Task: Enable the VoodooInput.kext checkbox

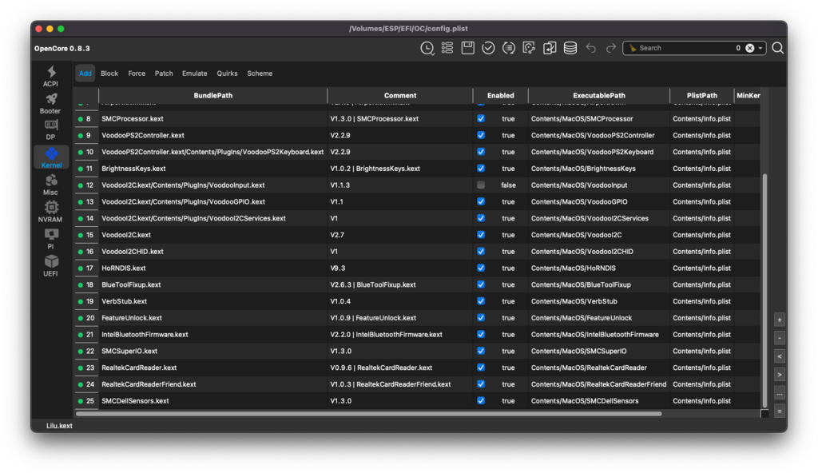Action: pos(481,185)
